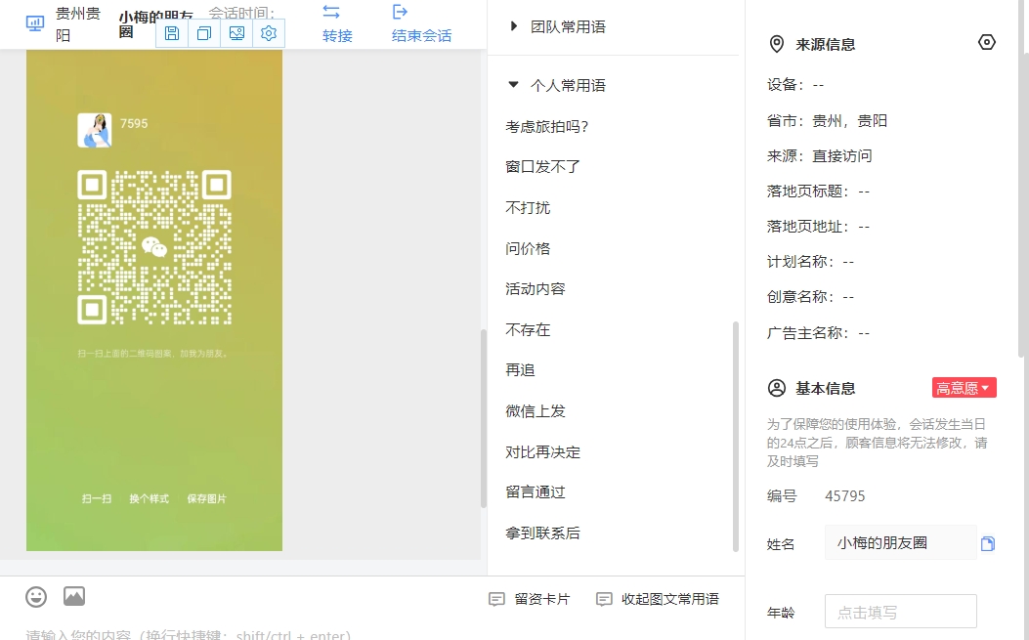Click 收起图文常用语 label text
The image size is (1029, 640).
click(670, 599)
